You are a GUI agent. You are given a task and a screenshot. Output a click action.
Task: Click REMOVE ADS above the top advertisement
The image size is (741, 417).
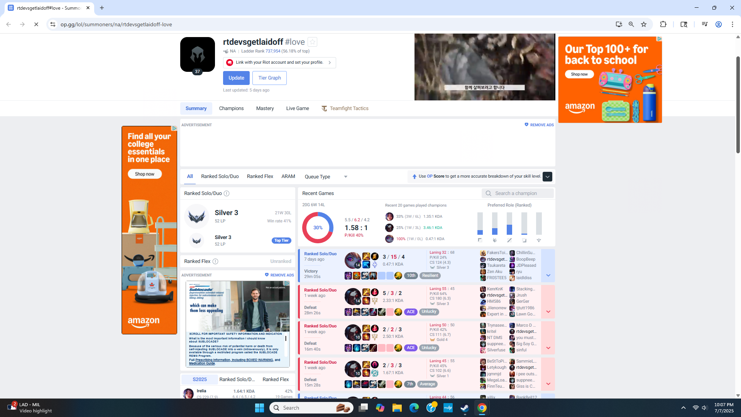click(x=539, y=125)
